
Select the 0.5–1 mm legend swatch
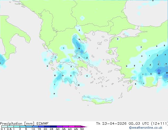11,127
